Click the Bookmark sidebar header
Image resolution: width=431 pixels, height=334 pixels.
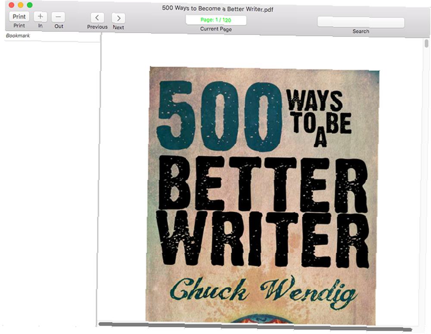click(x=18, y=36)
